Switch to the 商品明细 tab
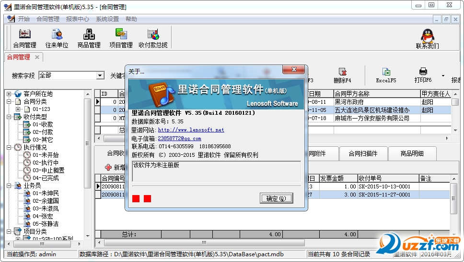464x262 pixels. tap(412, 153)
